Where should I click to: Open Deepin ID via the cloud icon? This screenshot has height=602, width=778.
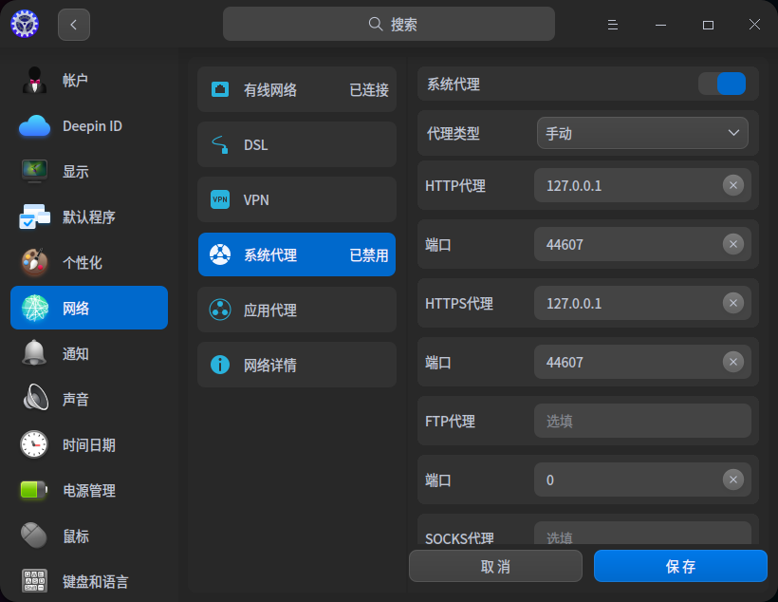(35, 125)
